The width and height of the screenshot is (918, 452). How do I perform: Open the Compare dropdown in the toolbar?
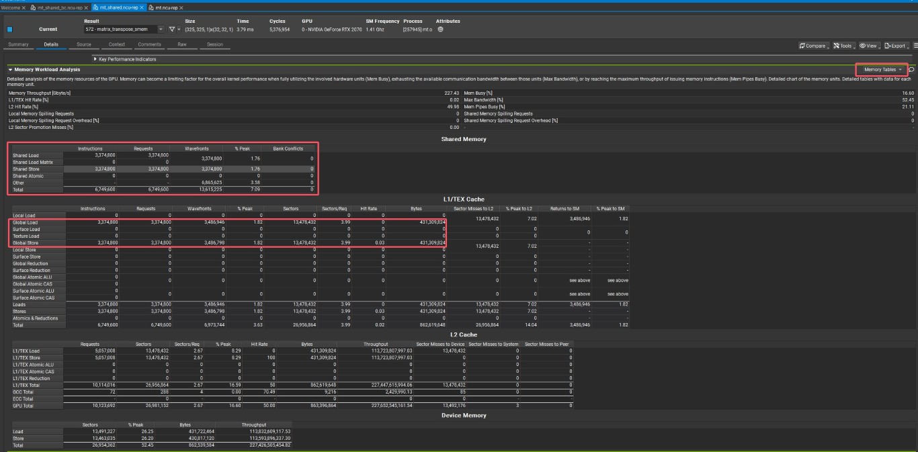812,44
